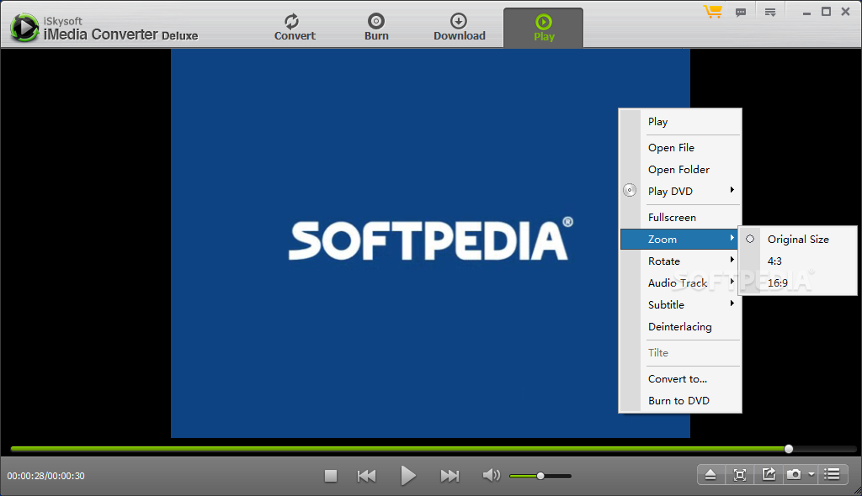This screenshot has width=862, height=496.
Task: Start playback with the play button
Action: pyautogui.click(x=408, y=476)
